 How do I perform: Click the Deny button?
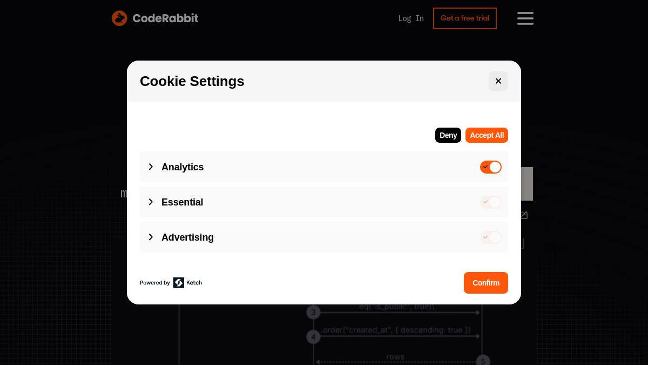coord(448,135)
